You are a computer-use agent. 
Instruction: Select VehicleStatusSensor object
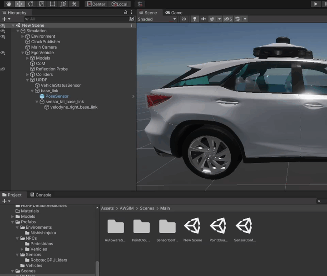61,85
